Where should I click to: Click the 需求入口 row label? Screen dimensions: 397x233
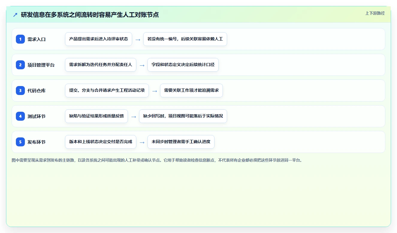point(37,39)
